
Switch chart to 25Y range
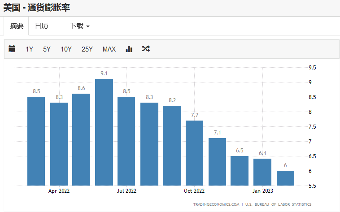87,49
